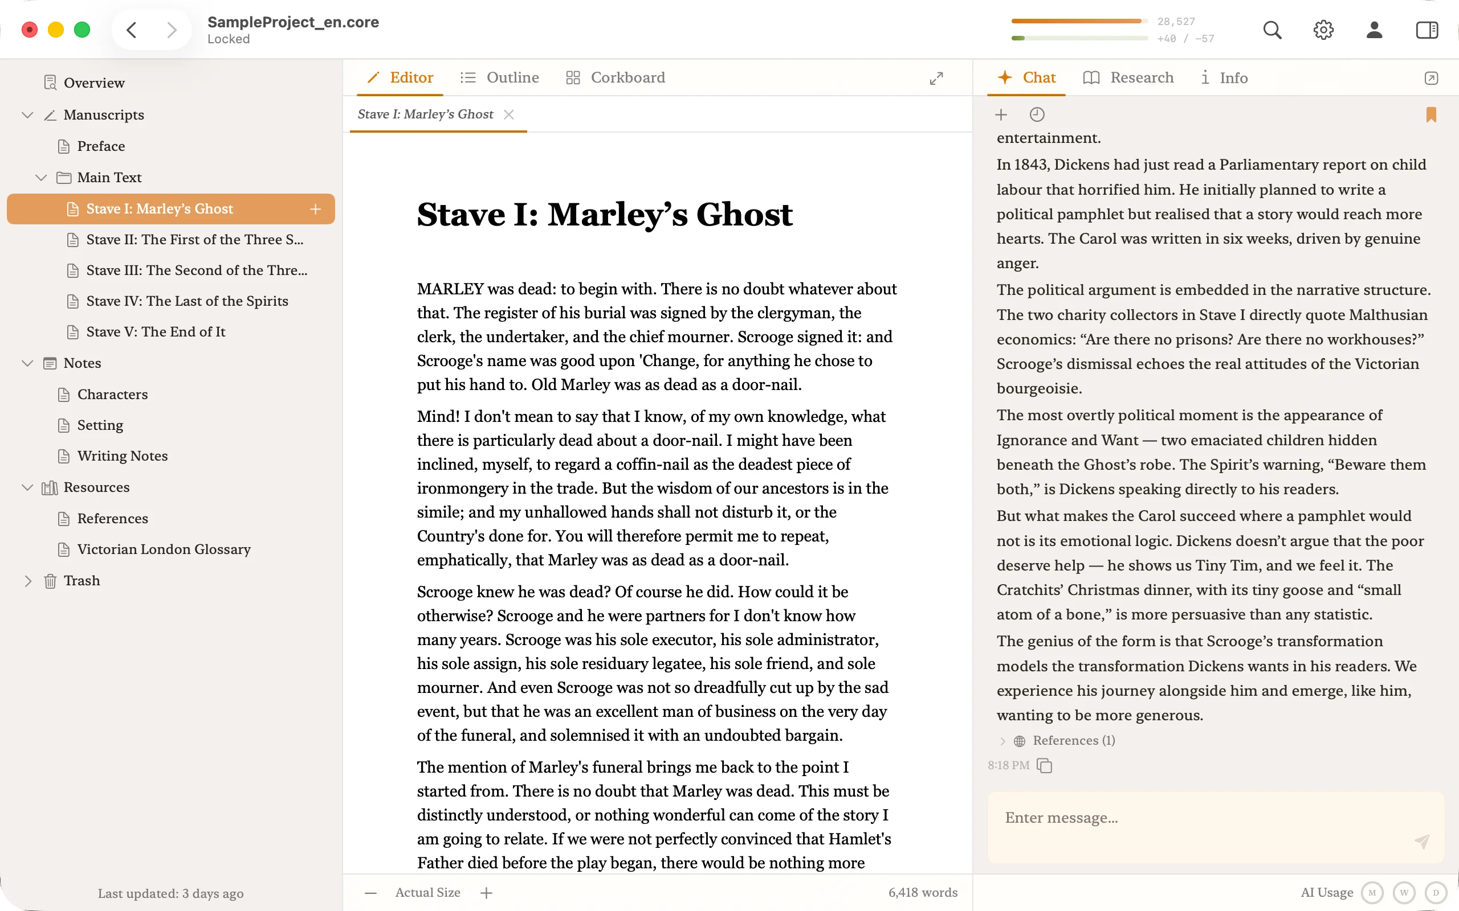Expand editor to full screen
This screenshot has height=911, width=1459.
coord(936,79)
